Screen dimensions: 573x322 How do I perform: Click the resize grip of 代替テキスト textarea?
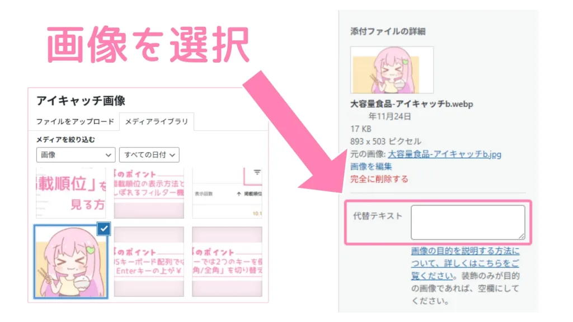pos(522,236)
